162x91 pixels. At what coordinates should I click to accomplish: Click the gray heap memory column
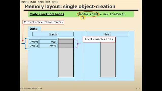[x=108, y=59]
